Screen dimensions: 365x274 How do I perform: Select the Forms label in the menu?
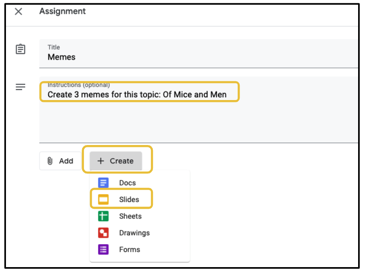tap(129, 249)
